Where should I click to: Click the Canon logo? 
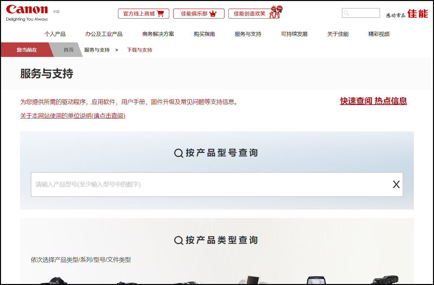27,13
